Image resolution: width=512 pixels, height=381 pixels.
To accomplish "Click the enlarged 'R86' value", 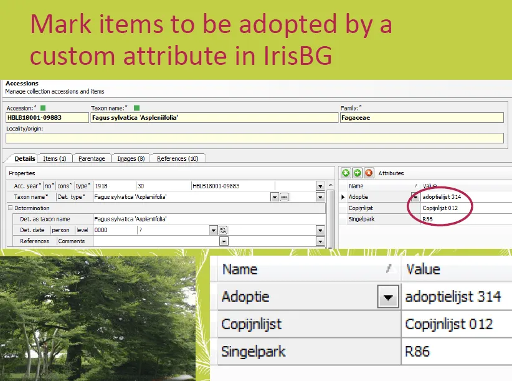I will point(417,352).
